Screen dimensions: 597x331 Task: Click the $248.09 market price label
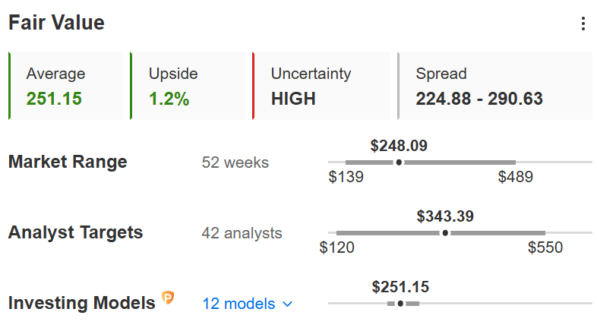point(399,146)
